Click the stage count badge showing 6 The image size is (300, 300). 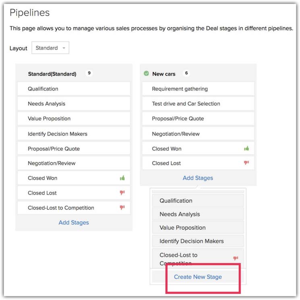pyautogui.click(x=186, y=74)
